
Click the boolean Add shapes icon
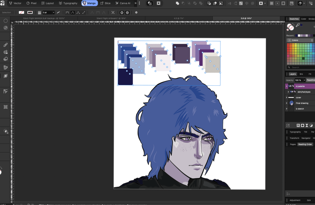coord(178,3)
